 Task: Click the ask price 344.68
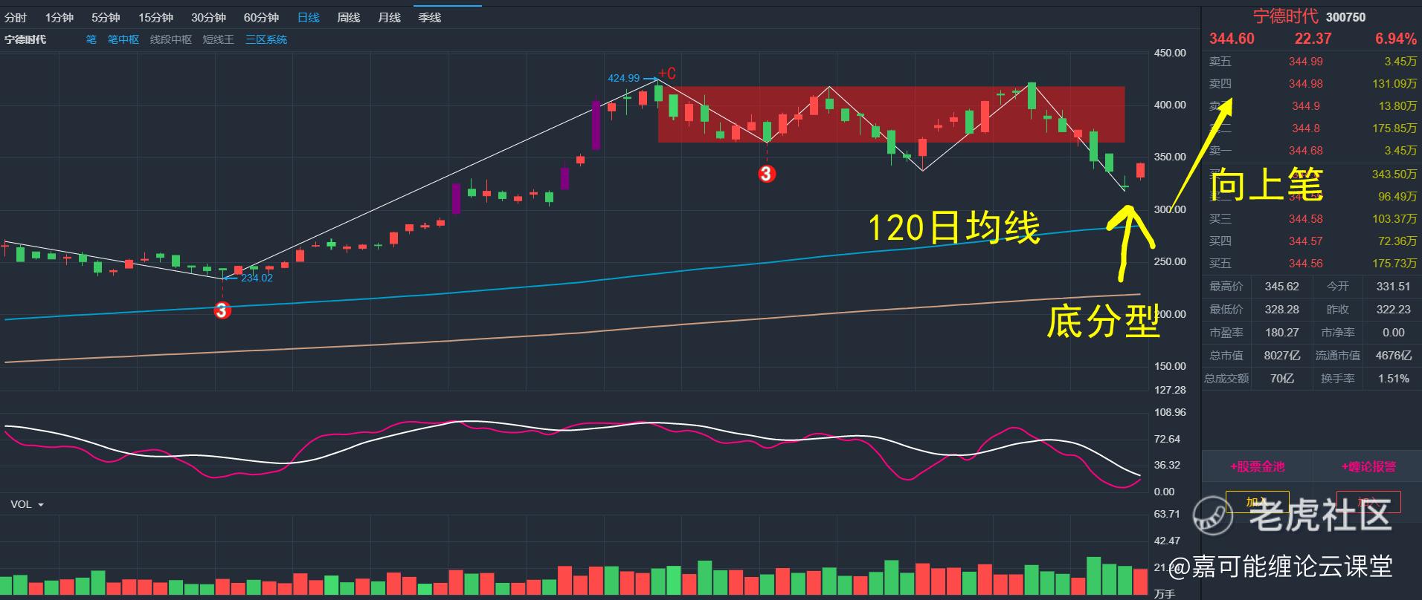1305,151
